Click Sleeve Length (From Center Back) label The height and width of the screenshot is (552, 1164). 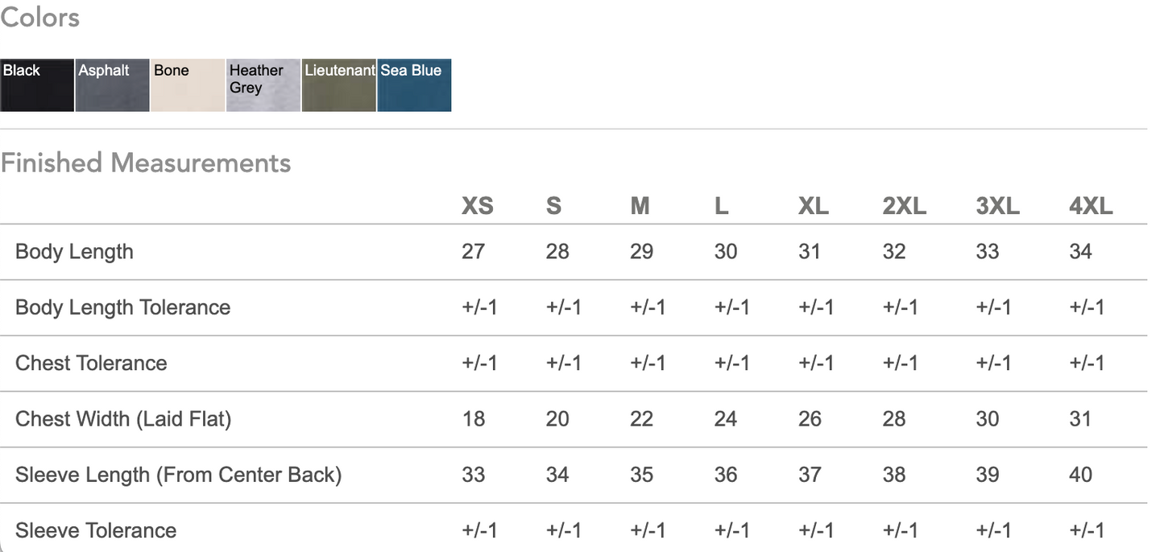click(x=179, y=475)
